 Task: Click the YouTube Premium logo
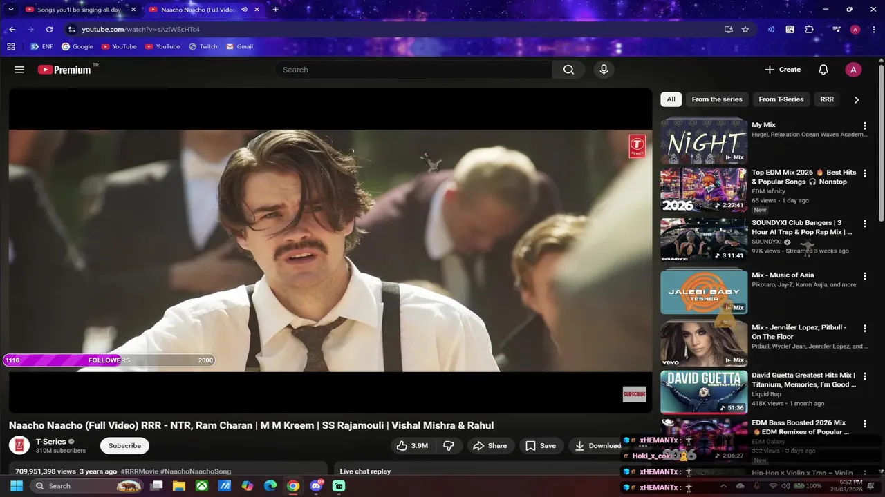[64, 70]
